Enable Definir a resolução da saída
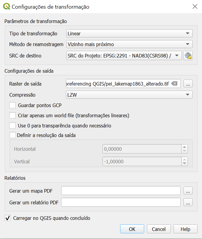 tap(13, 135)
